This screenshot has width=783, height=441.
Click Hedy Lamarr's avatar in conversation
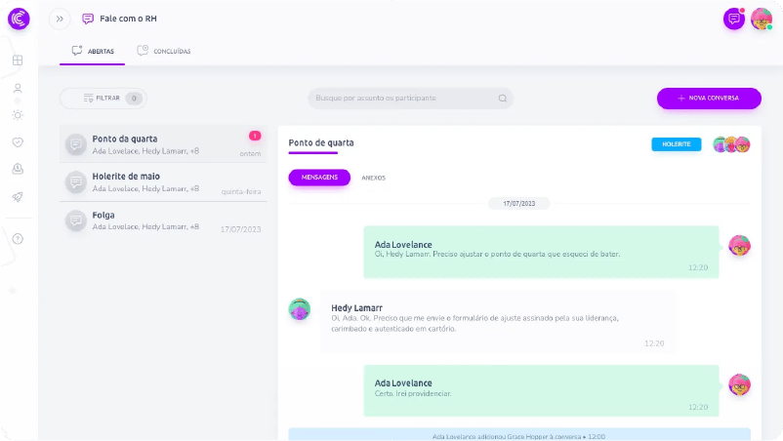point(299,309)
